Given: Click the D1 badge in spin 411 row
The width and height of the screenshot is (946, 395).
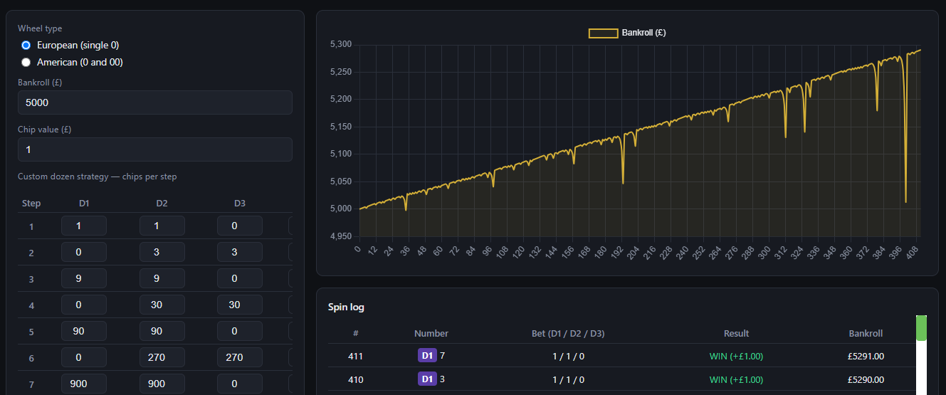Looking at the screenshot, I should (427, 356).
